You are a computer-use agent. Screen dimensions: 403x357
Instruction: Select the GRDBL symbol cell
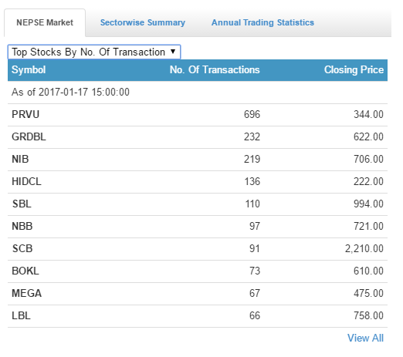(x=29, y=137)
